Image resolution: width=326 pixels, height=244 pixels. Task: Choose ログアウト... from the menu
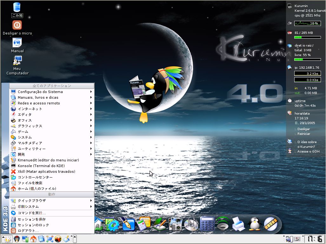(52, 230)
